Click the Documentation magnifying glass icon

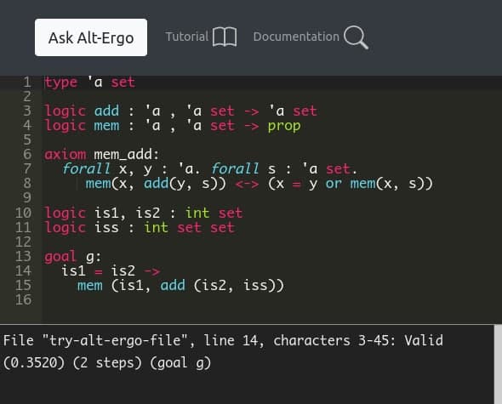click(x=356, y=37)
